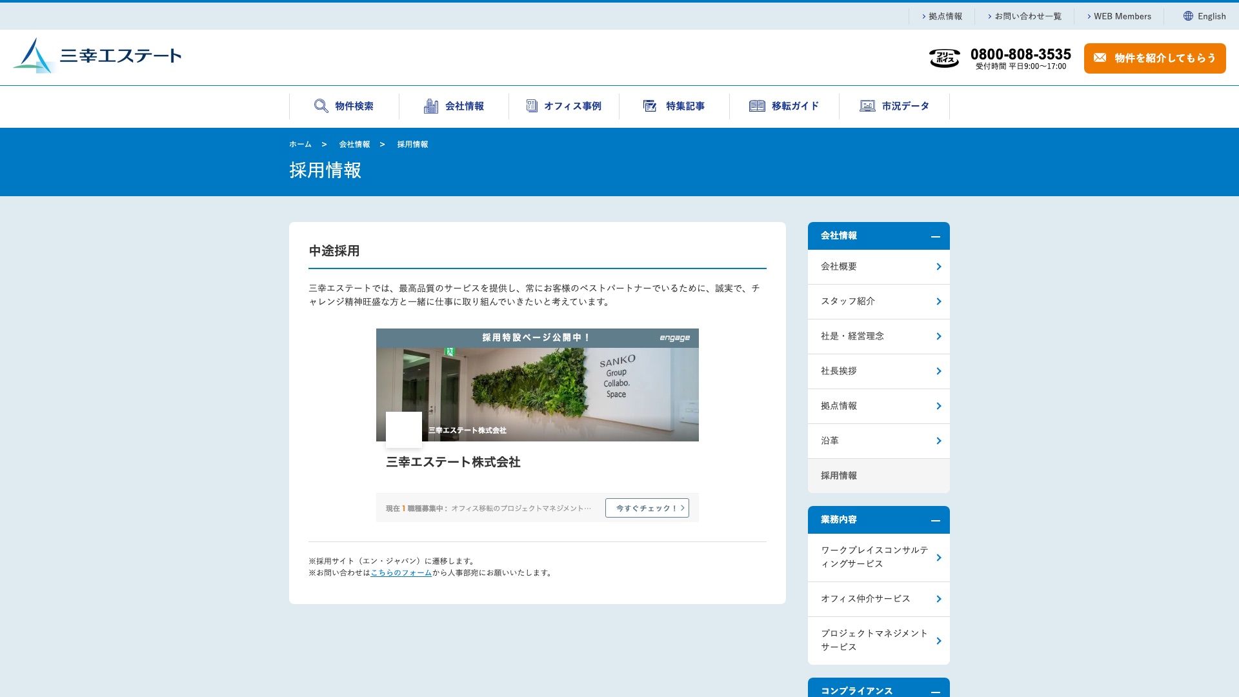1239x697 pixels.
Task: Click the 現在1職種募集中 job listing text
Action: point(489,509)
